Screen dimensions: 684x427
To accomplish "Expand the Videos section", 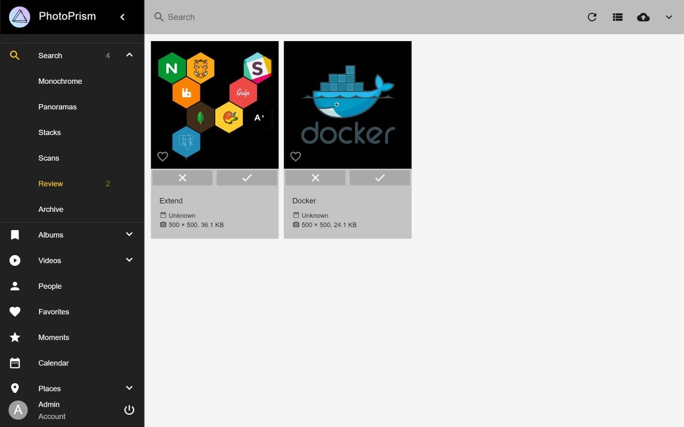I will click(129, 259).
